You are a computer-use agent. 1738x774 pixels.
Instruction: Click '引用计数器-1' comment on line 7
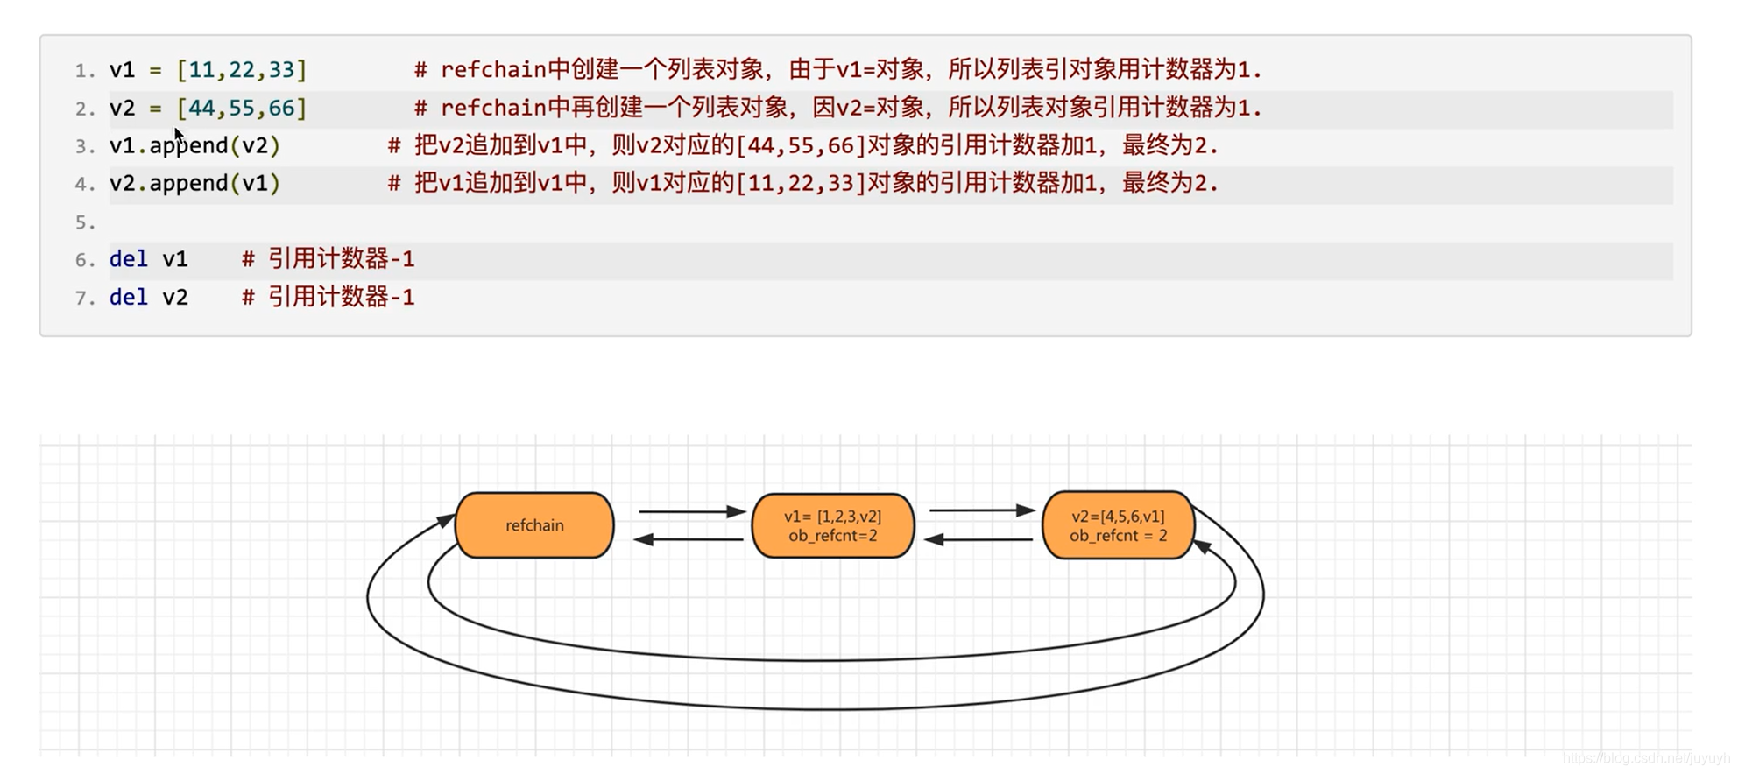pos(329,297)
